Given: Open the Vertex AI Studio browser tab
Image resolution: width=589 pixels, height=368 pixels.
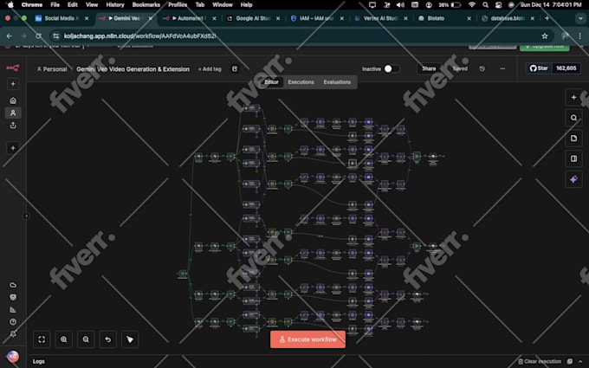Looking at the screenshot, I should (381, 18).
